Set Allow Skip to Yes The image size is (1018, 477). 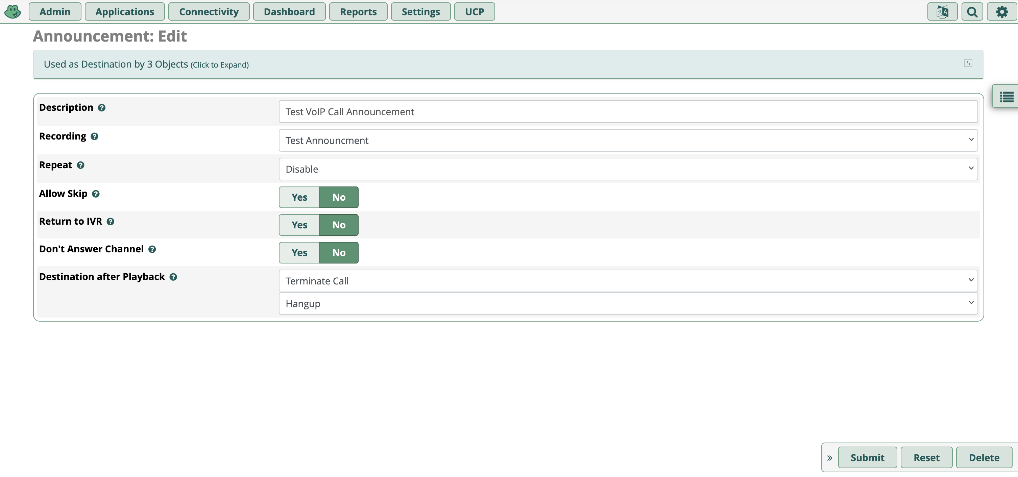(299, 197)
